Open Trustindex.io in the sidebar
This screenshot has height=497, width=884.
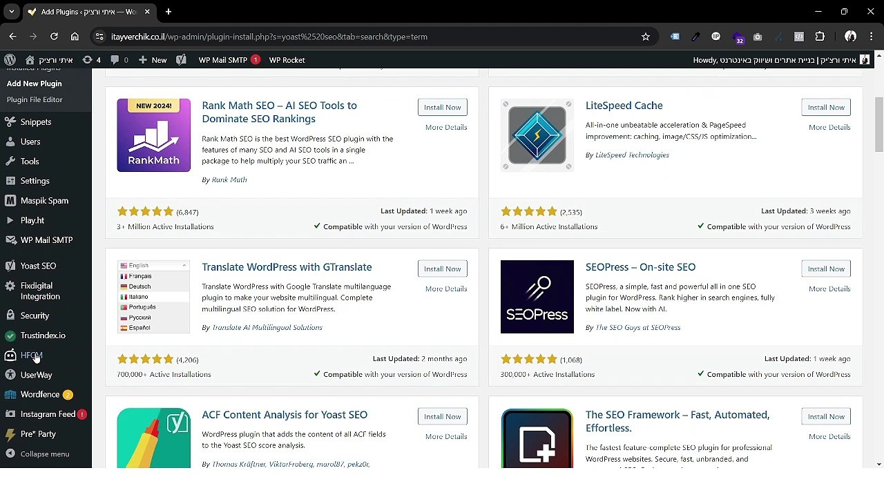pyautogui.click(x=43, y=335)
